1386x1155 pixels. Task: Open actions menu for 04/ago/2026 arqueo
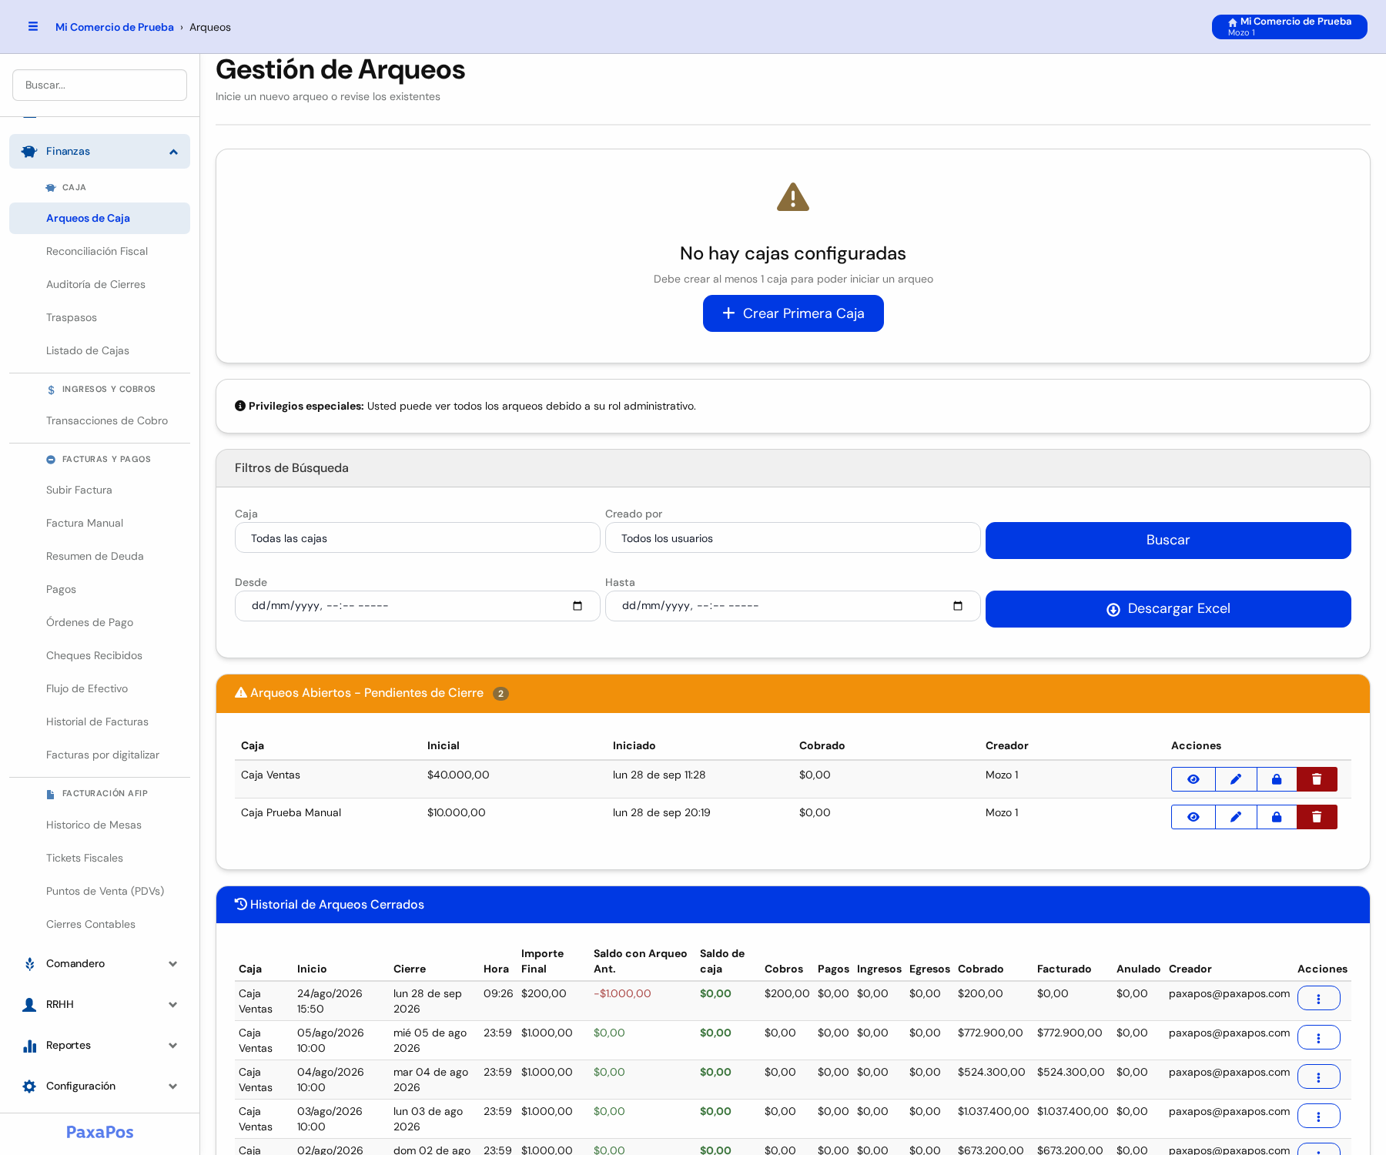pyautogui.click(x=1318, y=1077)
